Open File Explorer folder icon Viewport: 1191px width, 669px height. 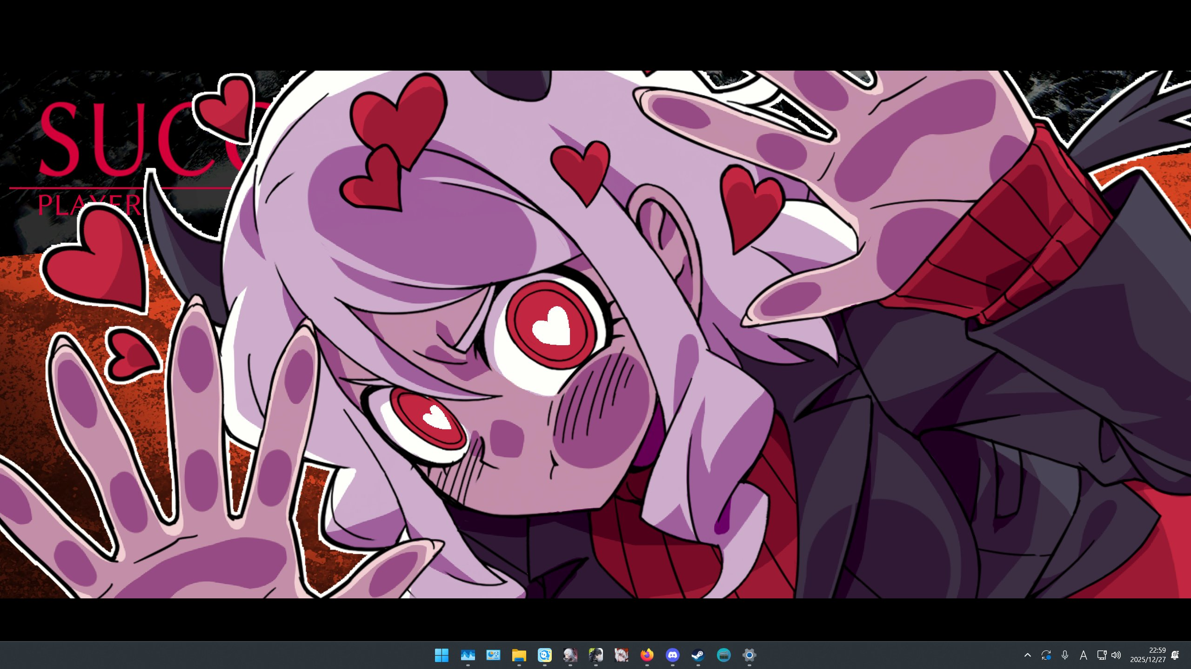point(519,655)
